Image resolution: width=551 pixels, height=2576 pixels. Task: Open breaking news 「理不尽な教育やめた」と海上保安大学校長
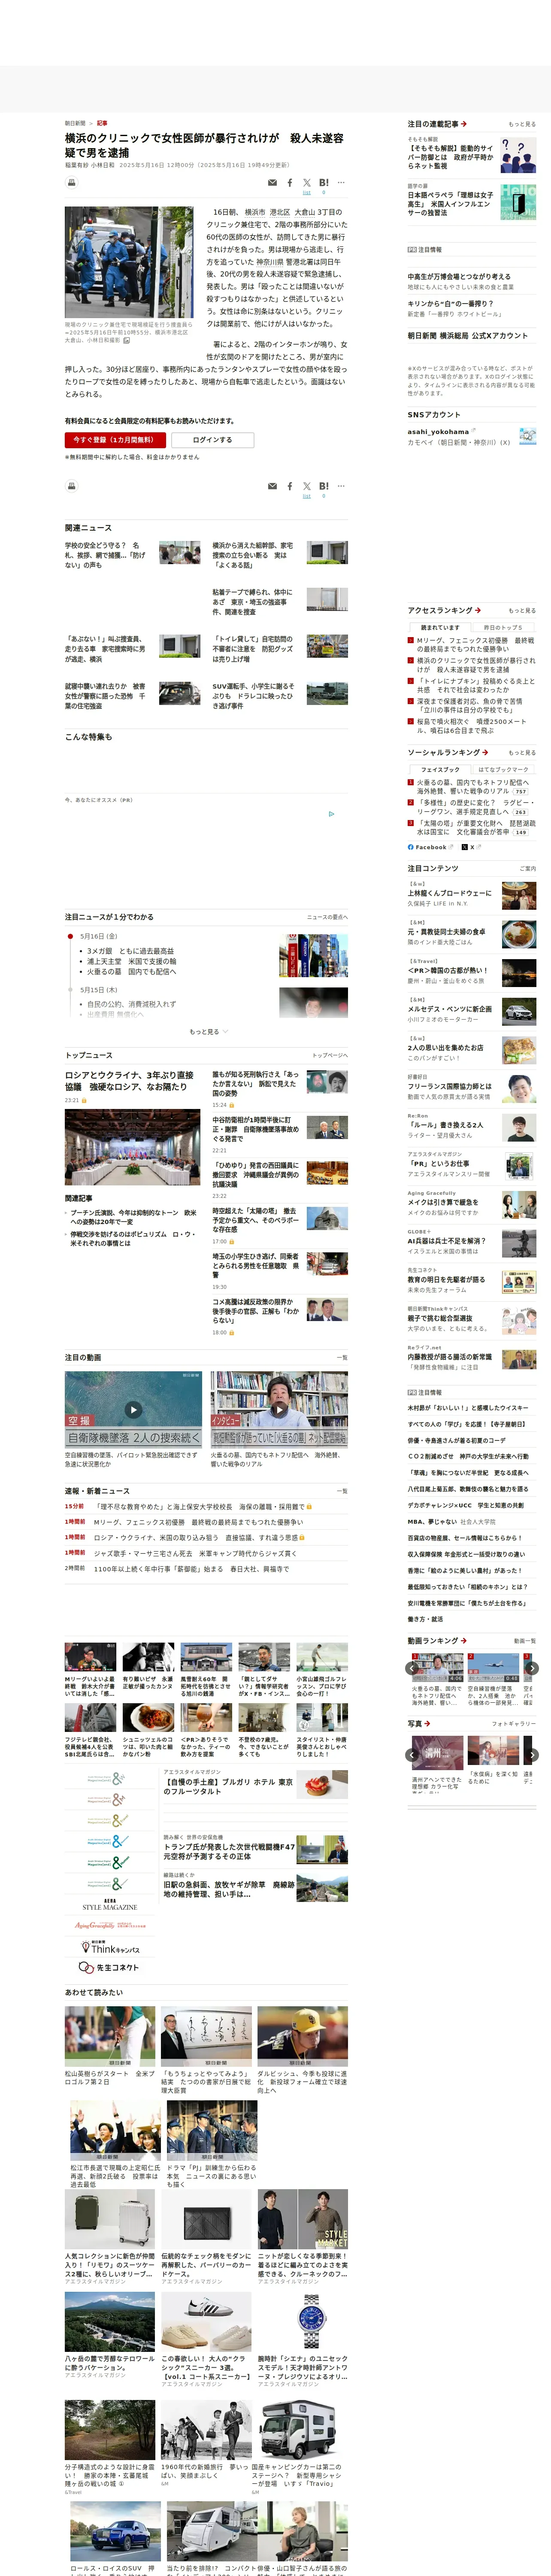click(199, 1506)
